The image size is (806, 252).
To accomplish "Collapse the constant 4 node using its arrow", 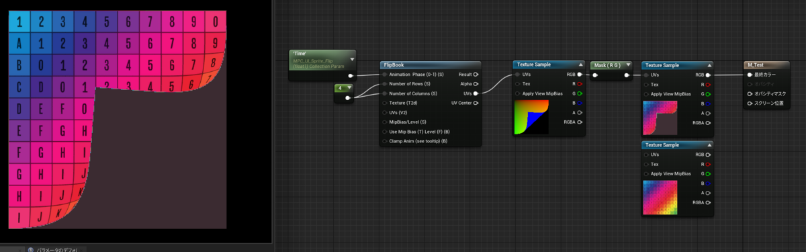I will [x=349, y=88].
